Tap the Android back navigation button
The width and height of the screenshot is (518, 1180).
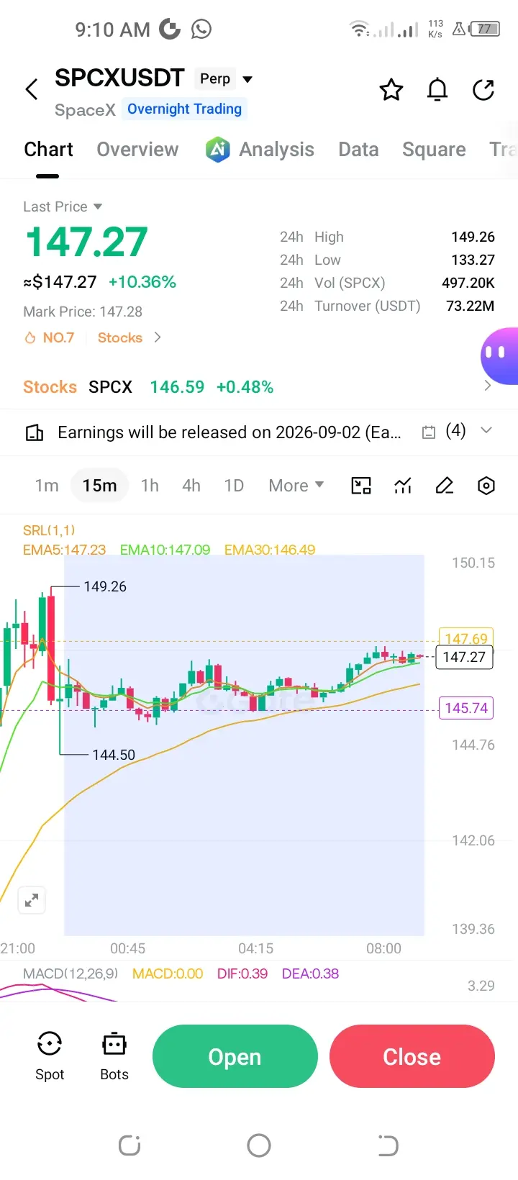(388, 1145)
